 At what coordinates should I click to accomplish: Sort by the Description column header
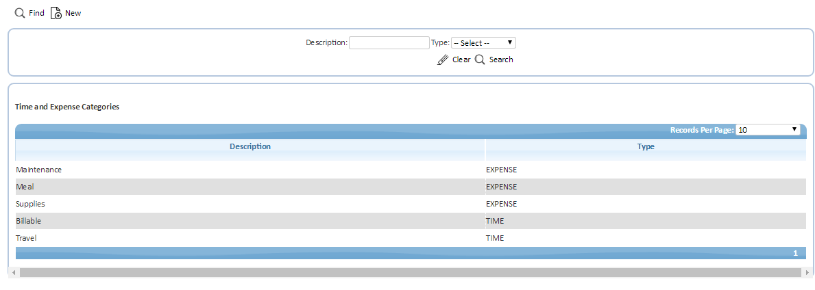click(250, 147)
